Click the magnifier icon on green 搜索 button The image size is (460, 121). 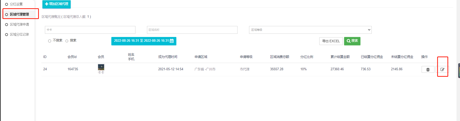tap(348, 41)
